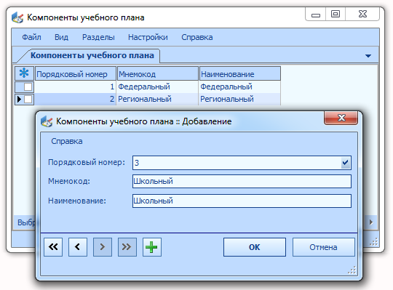This screenshot has height=290, width=393.
Task: Select Наименование cell Региональный
Action: coord(240,99)
